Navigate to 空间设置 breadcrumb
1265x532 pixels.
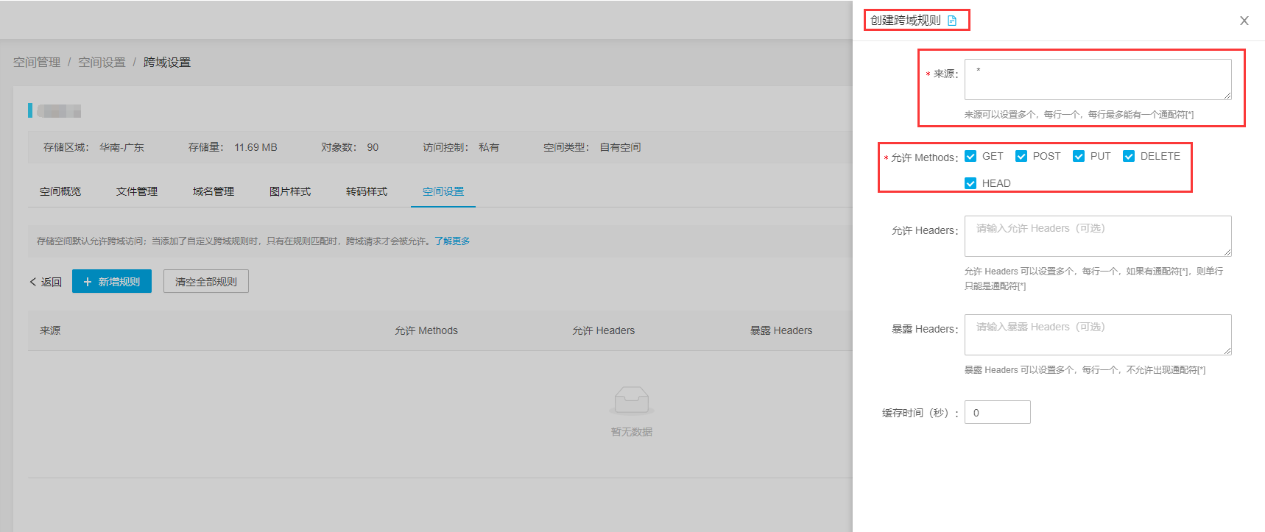(102, 63)
